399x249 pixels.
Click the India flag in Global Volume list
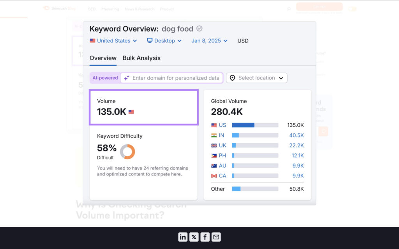click(214, 135)
